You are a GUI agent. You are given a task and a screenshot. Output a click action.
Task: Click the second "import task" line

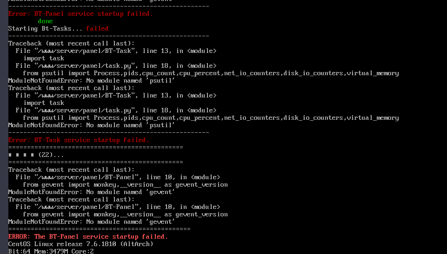pos(44,103)
